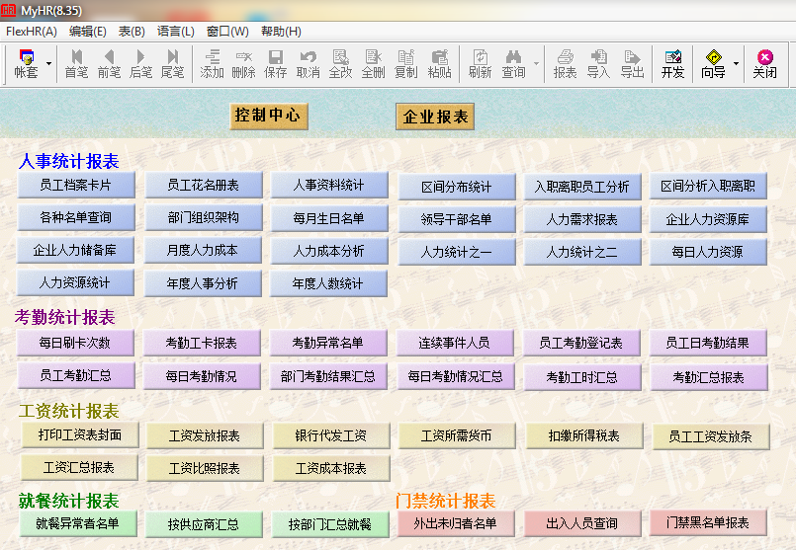This screenshot has height=550, width=796.
Task: Go to first record with 首笔
Action: [x=76, y=63]
